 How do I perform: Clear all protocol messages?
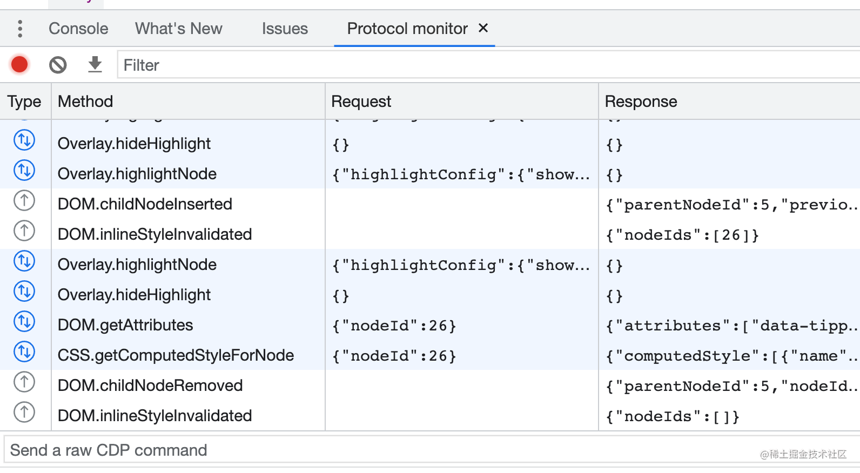coord(58,65)
